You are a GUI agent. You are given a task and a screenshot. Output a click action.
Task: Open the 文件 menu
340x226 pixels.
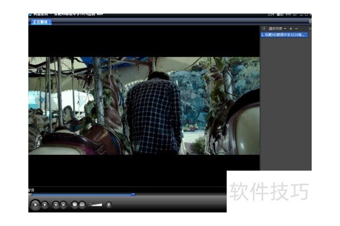pos(271,15)
